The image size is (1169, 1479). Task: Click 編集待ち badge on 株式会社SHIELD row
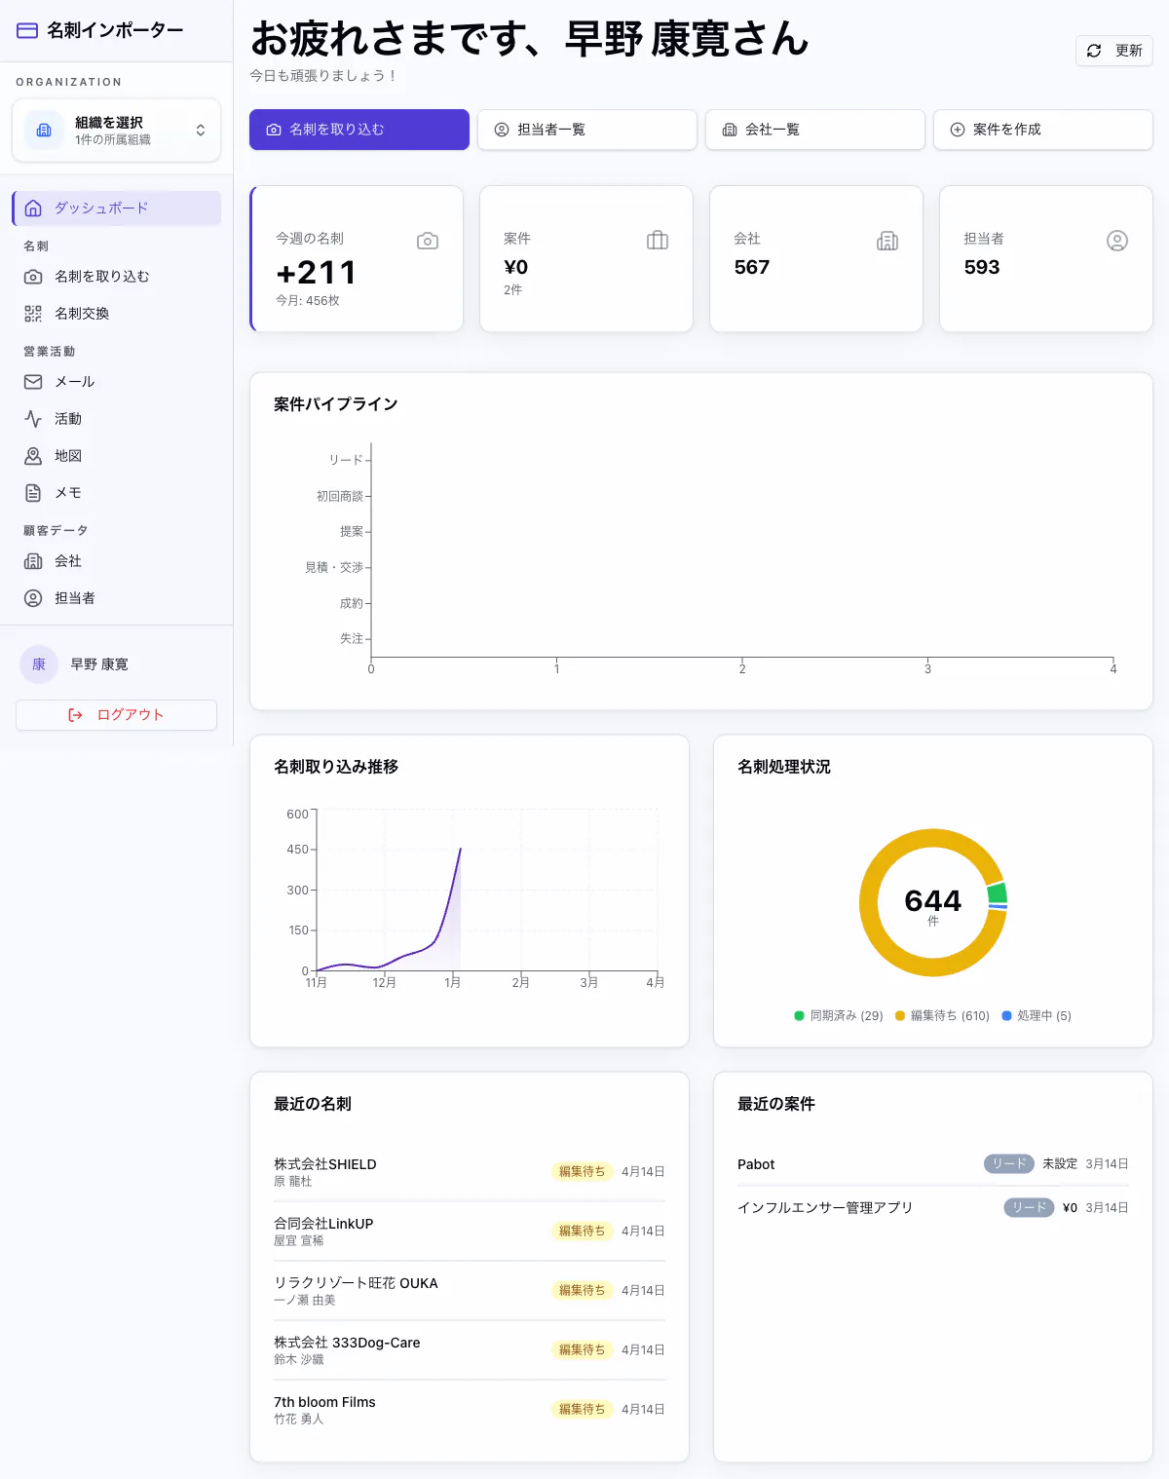pyautogui.click(x=582, y=1172)
